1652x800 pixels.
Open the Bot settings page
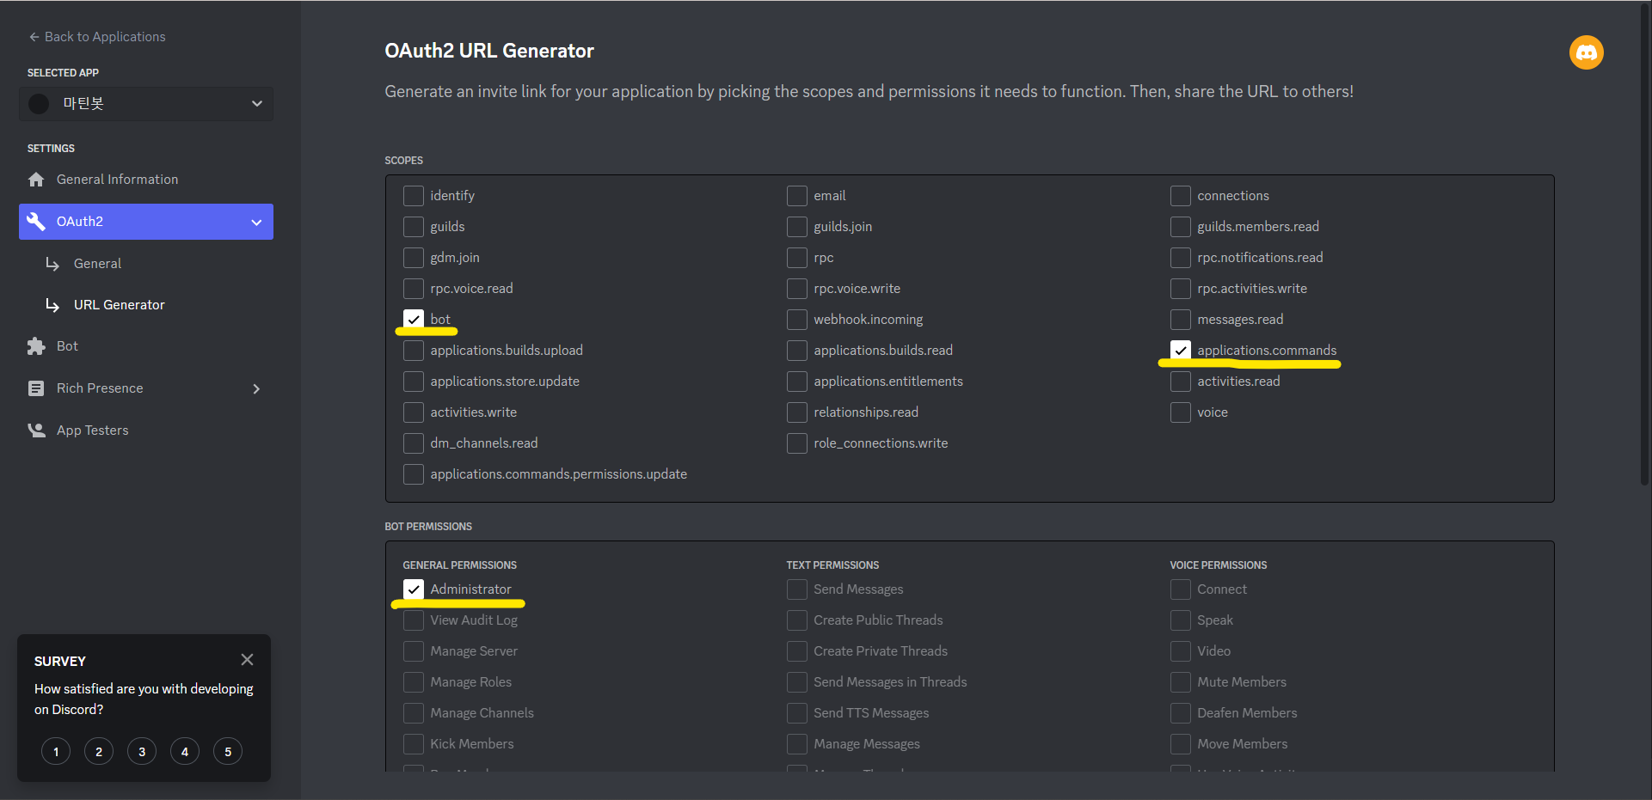point(146,346)
